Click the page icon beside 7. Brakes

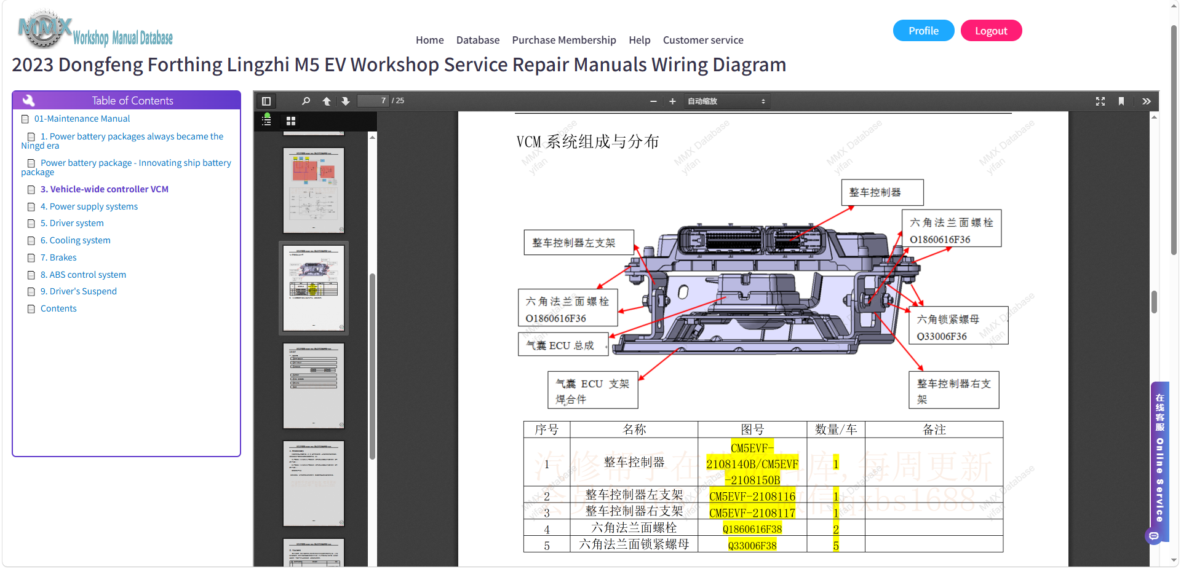31,258
